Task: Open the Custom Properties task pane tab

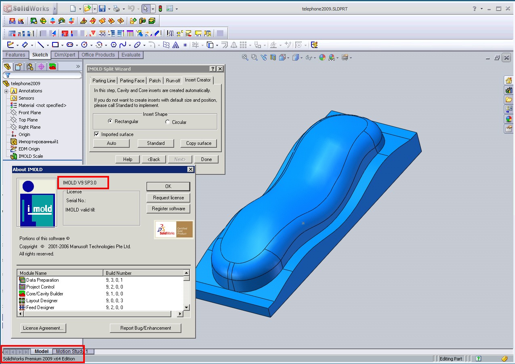Action: (x=509, y=129)
